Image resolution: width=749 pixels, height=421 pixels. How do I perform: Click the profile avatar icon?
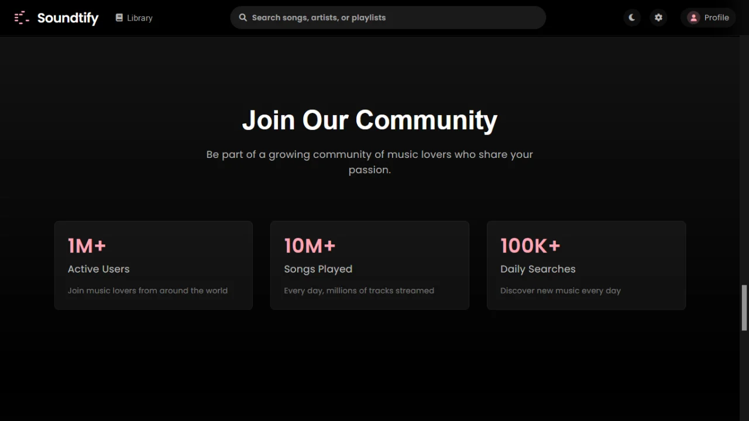[693, 18]
